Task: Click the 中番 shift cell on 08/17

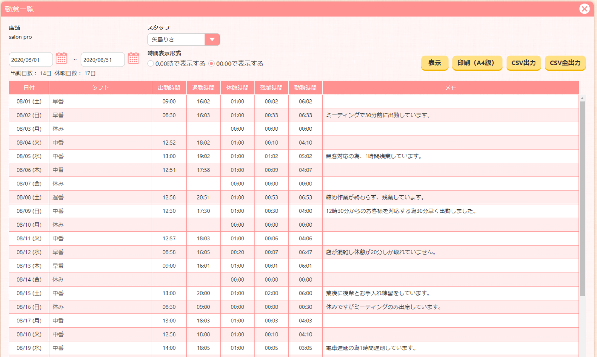Action: coord(100,321)
